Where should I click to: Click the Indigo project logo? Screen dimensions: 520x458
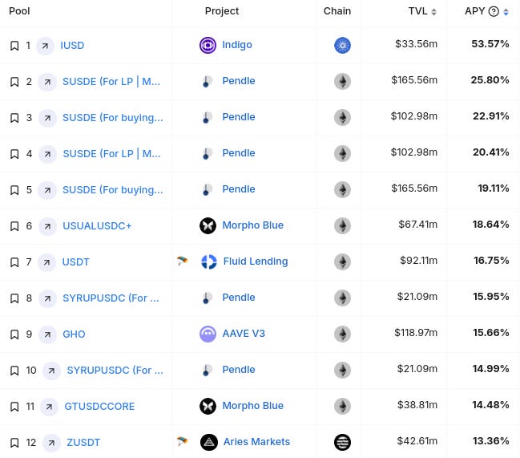point(208,45)
